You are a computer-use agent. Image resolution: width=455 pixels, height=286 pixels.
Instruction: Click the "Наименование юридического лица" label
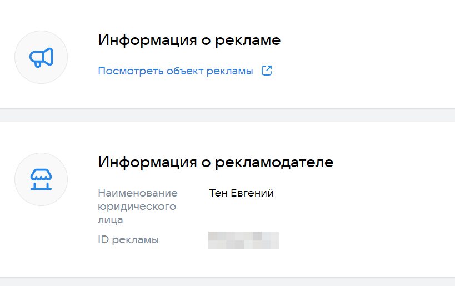point(138,206)
